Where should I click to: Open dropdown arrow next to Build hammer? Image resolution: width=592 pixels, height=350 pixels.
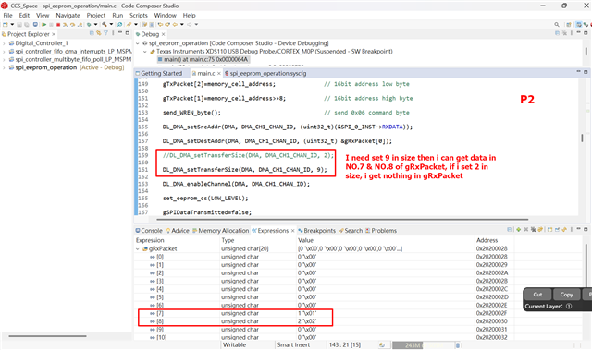pos(111,25)
